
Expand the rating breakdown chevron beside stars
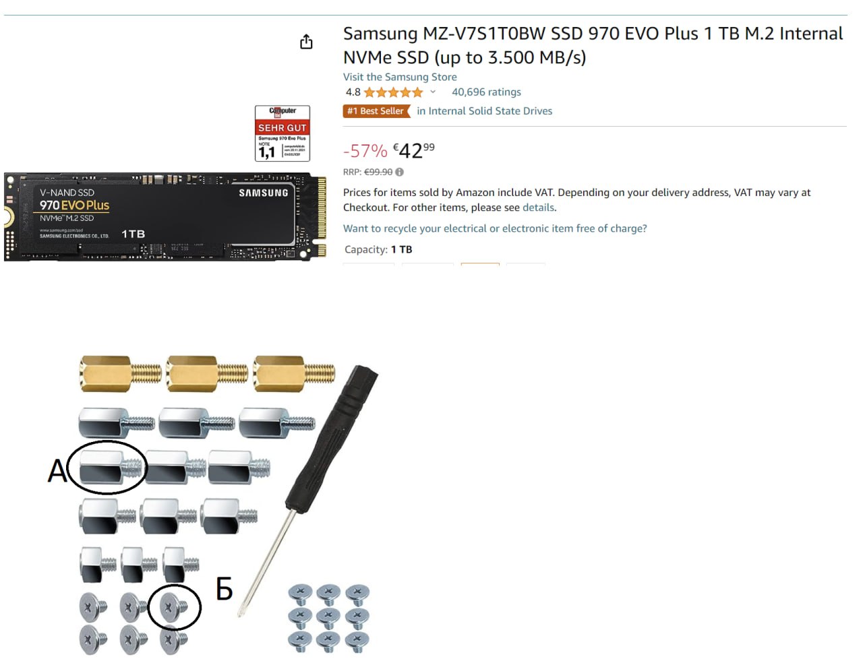click(433, 92)
